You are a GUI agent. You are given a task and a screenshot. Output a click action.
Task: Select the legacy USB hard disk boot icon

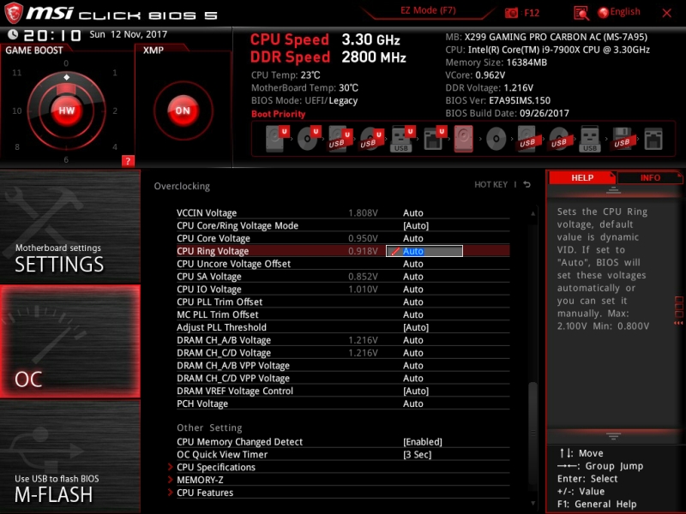(x=527, y=139)
